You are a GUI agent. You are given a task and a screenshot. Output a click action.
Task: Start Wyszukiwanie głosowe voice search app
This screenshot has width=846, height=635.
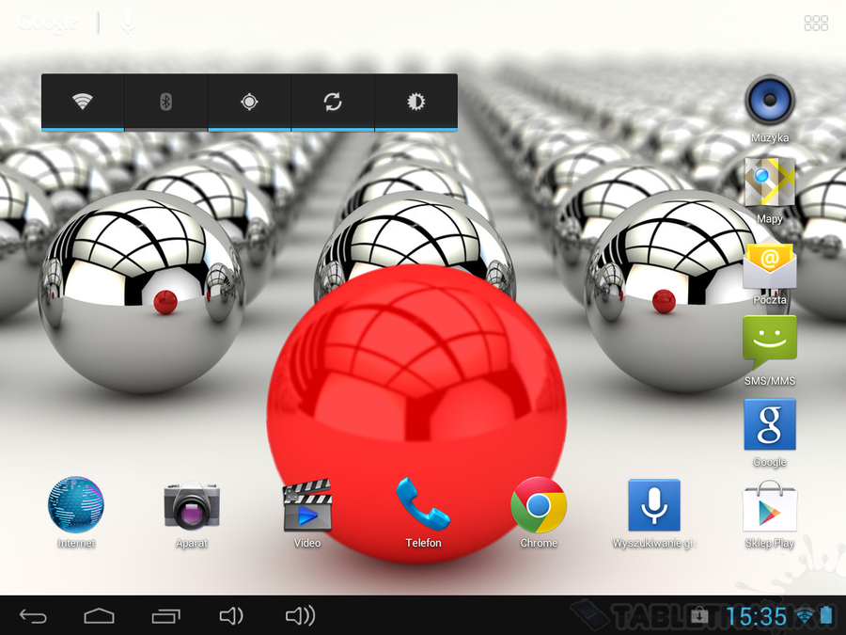(653, 506)
